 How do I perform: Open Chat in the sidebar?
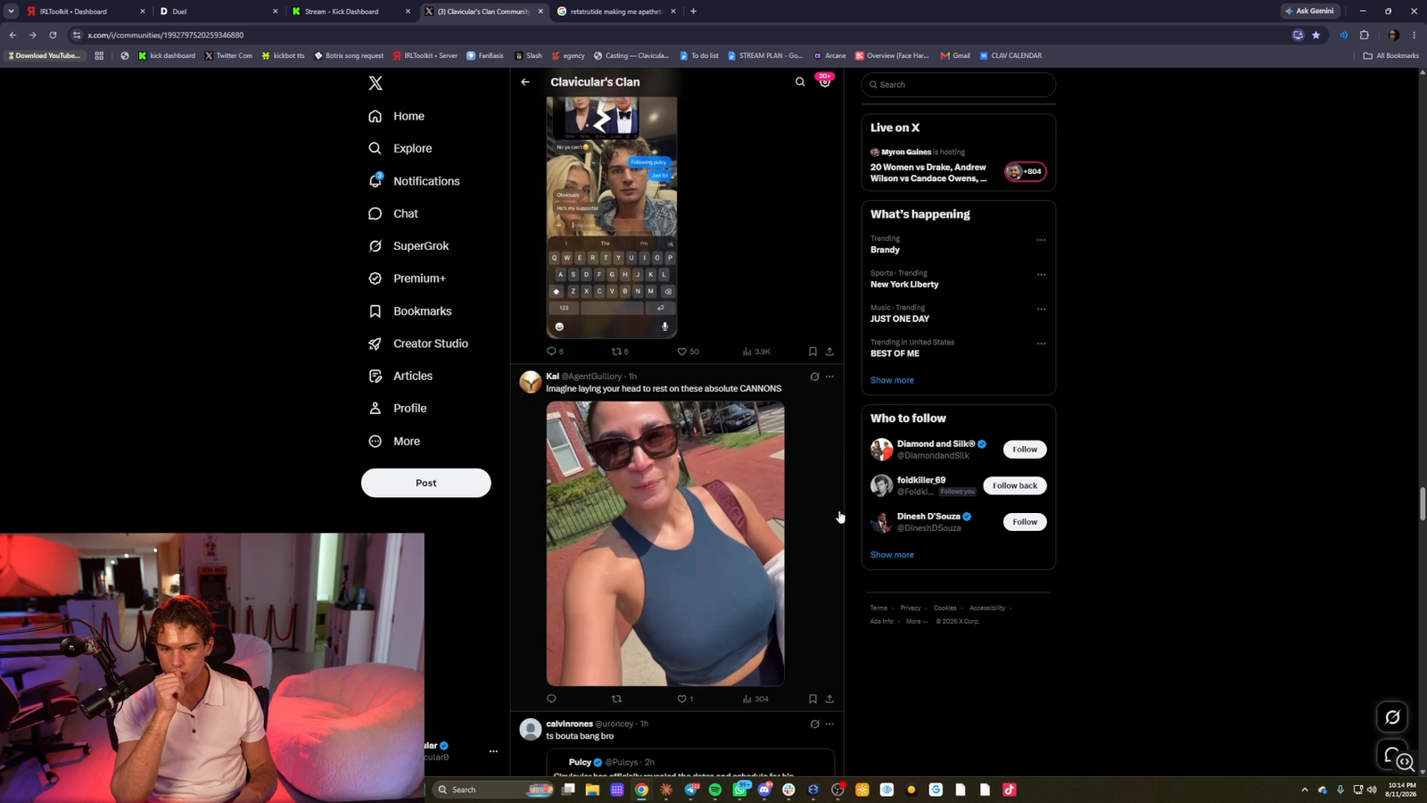tap(393, 214)
